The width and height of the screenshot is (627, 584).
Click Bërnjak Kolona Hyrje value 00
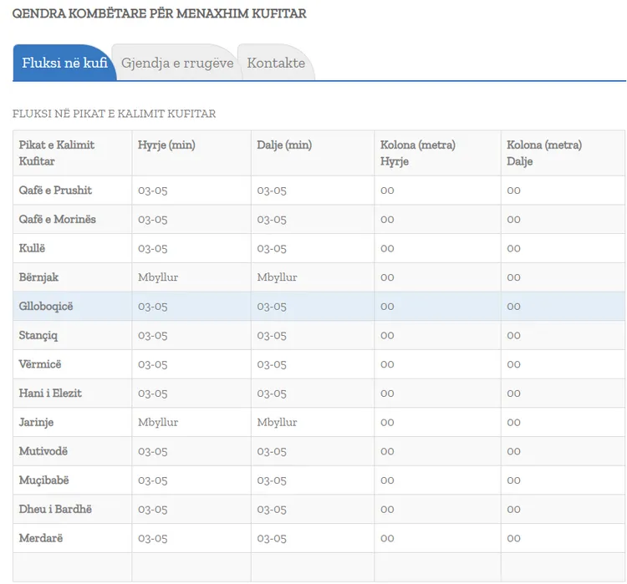pyautogui.click(x=387, y=277)
